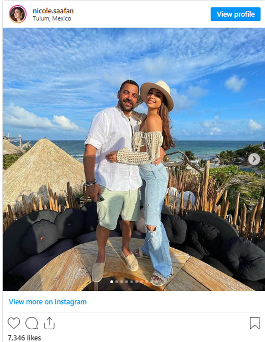Open the View more on Instagram link
This screenshot has width=265, height=342.
tap(47, 302)
